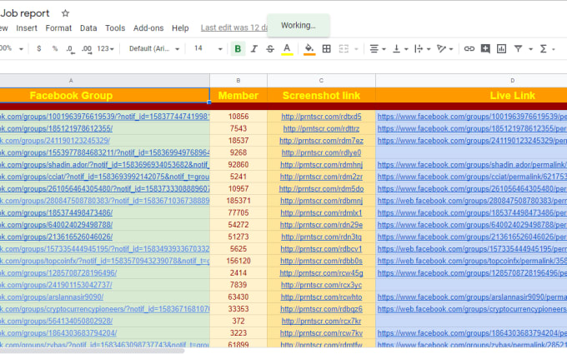Click the Job report document title

point(24,13)
